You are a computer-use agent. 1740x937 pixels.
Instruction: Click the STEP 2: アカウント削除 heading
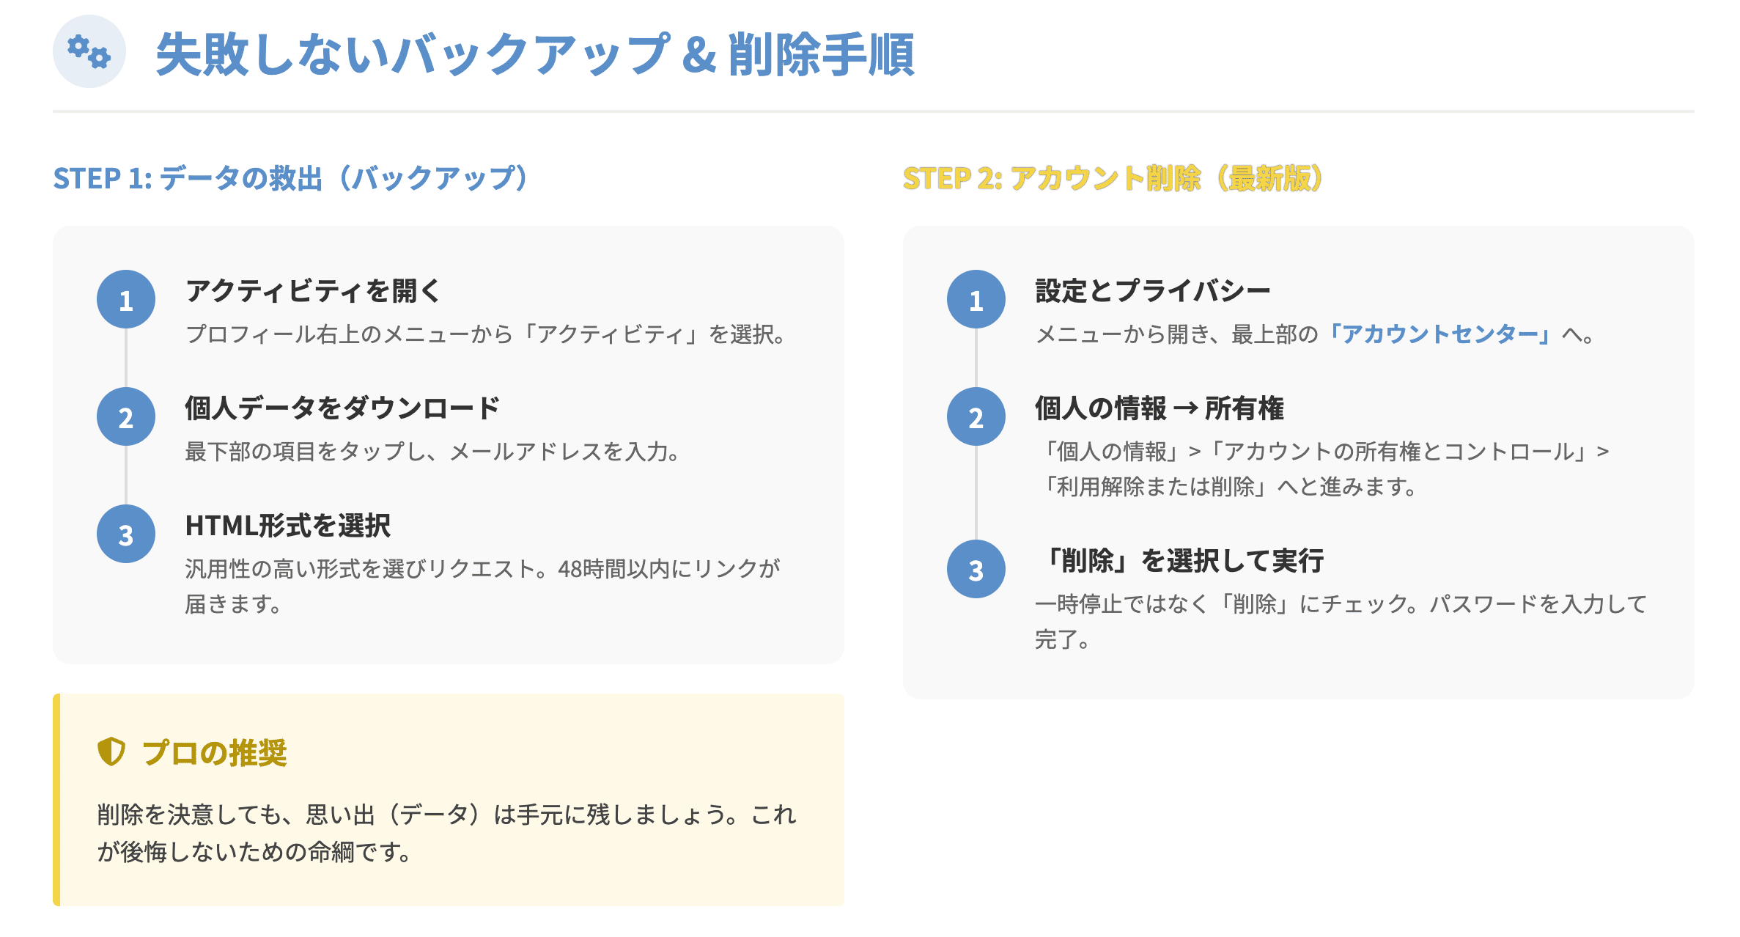pos(1113,178)
